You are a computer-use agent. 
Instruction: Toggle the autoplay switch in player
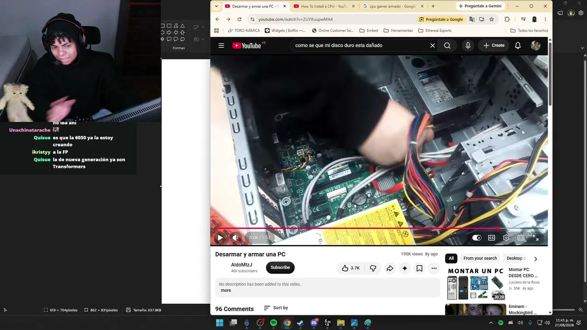(x=477, y=237)
